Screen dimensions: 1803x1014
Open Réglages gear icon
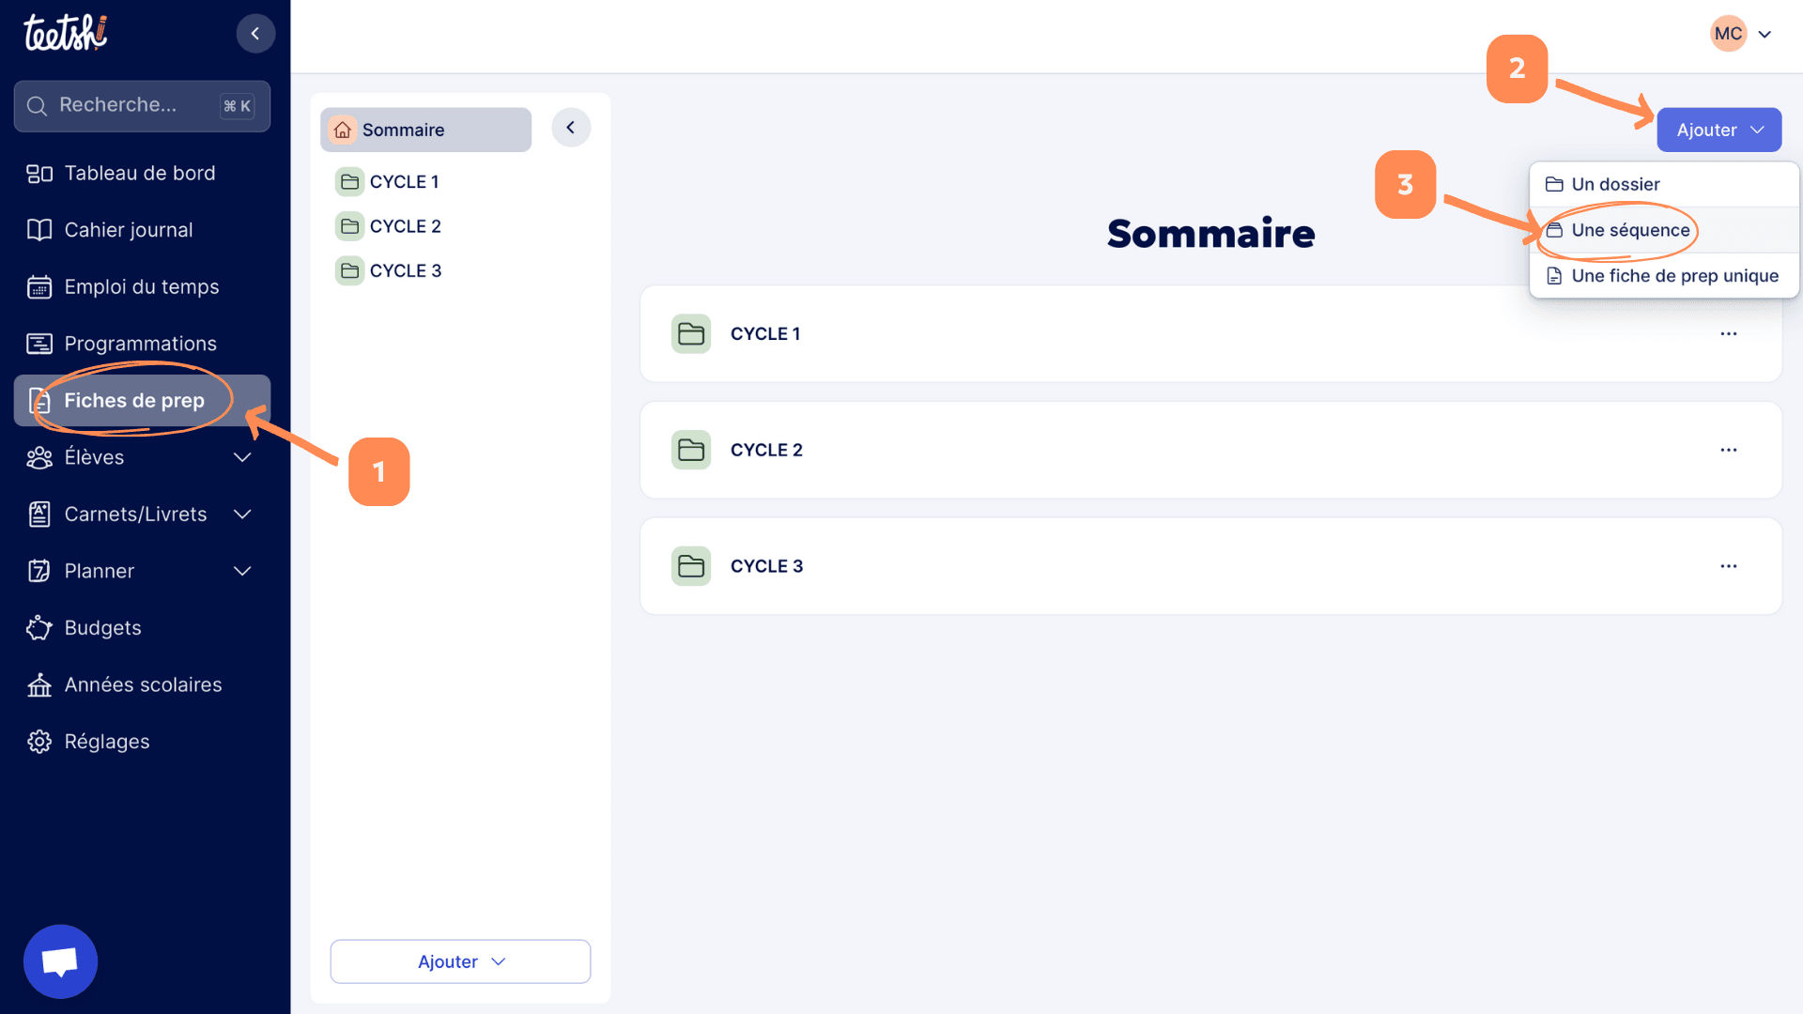pos(39,742)
